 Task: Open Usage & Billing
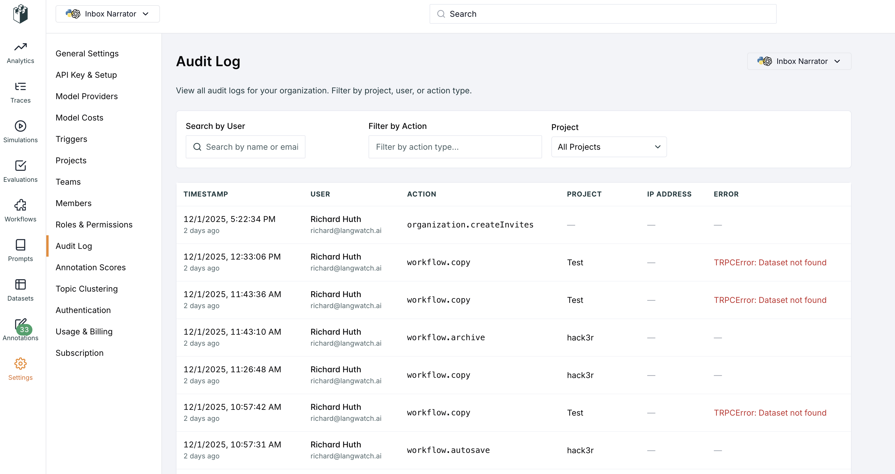click(84, 331)
